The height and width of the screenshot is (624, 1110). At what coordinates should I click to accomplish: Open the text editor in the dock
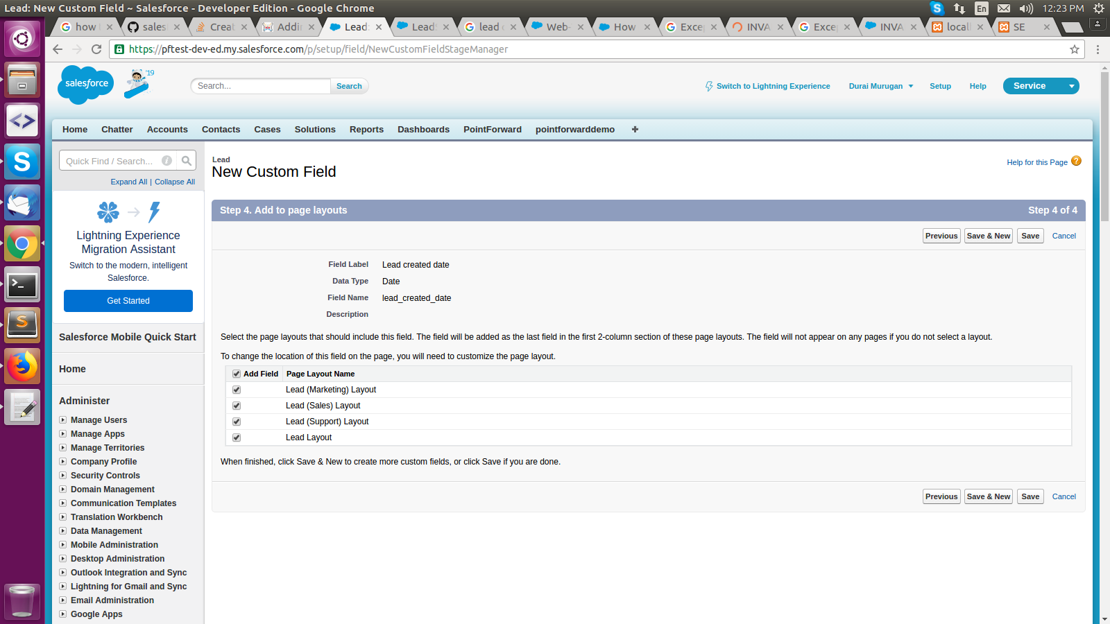[x=22, y=407]
